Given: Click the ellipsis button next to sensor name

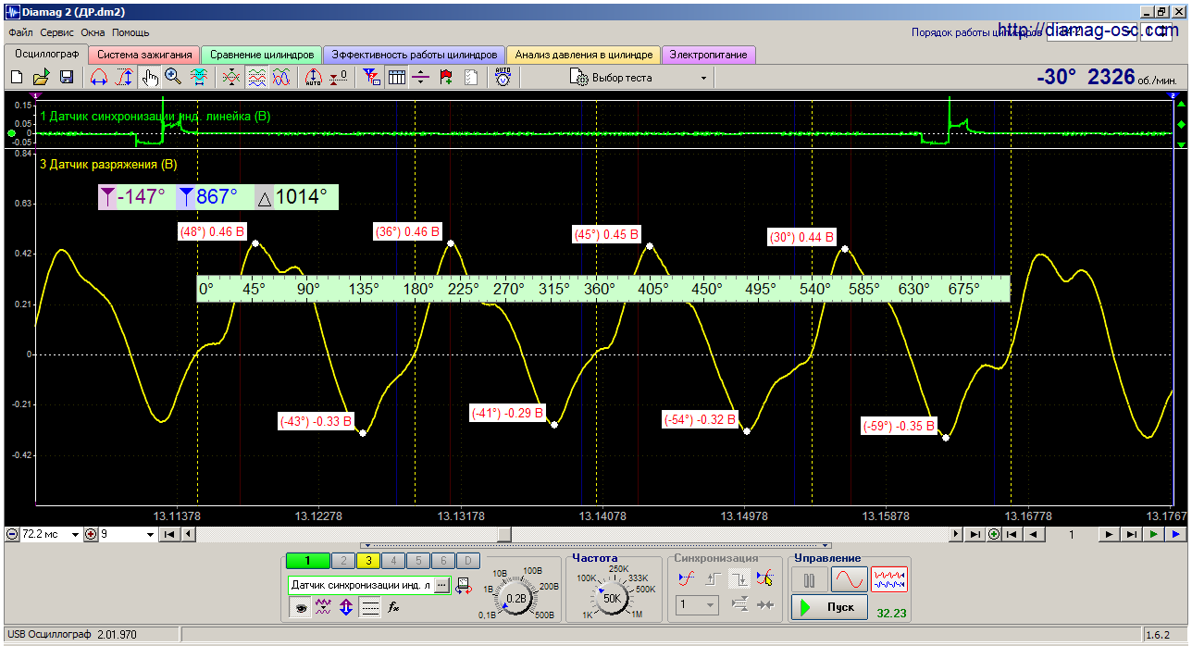Looking at the screenshot, I should [x=441, y=585].
